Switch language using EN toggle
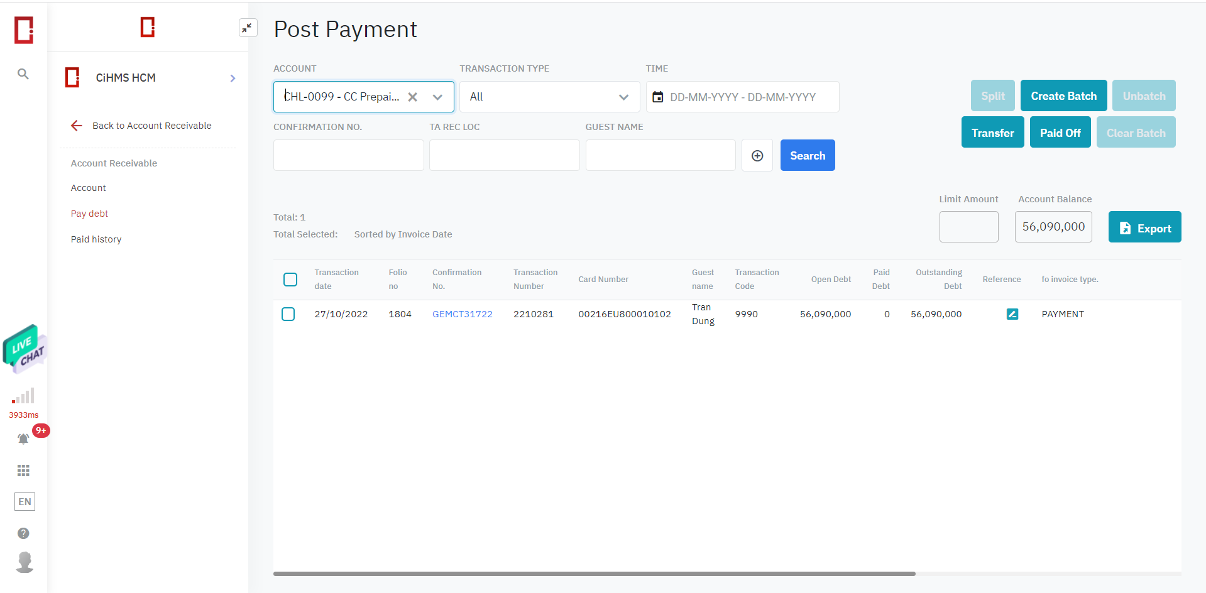 tap(25, 501)
